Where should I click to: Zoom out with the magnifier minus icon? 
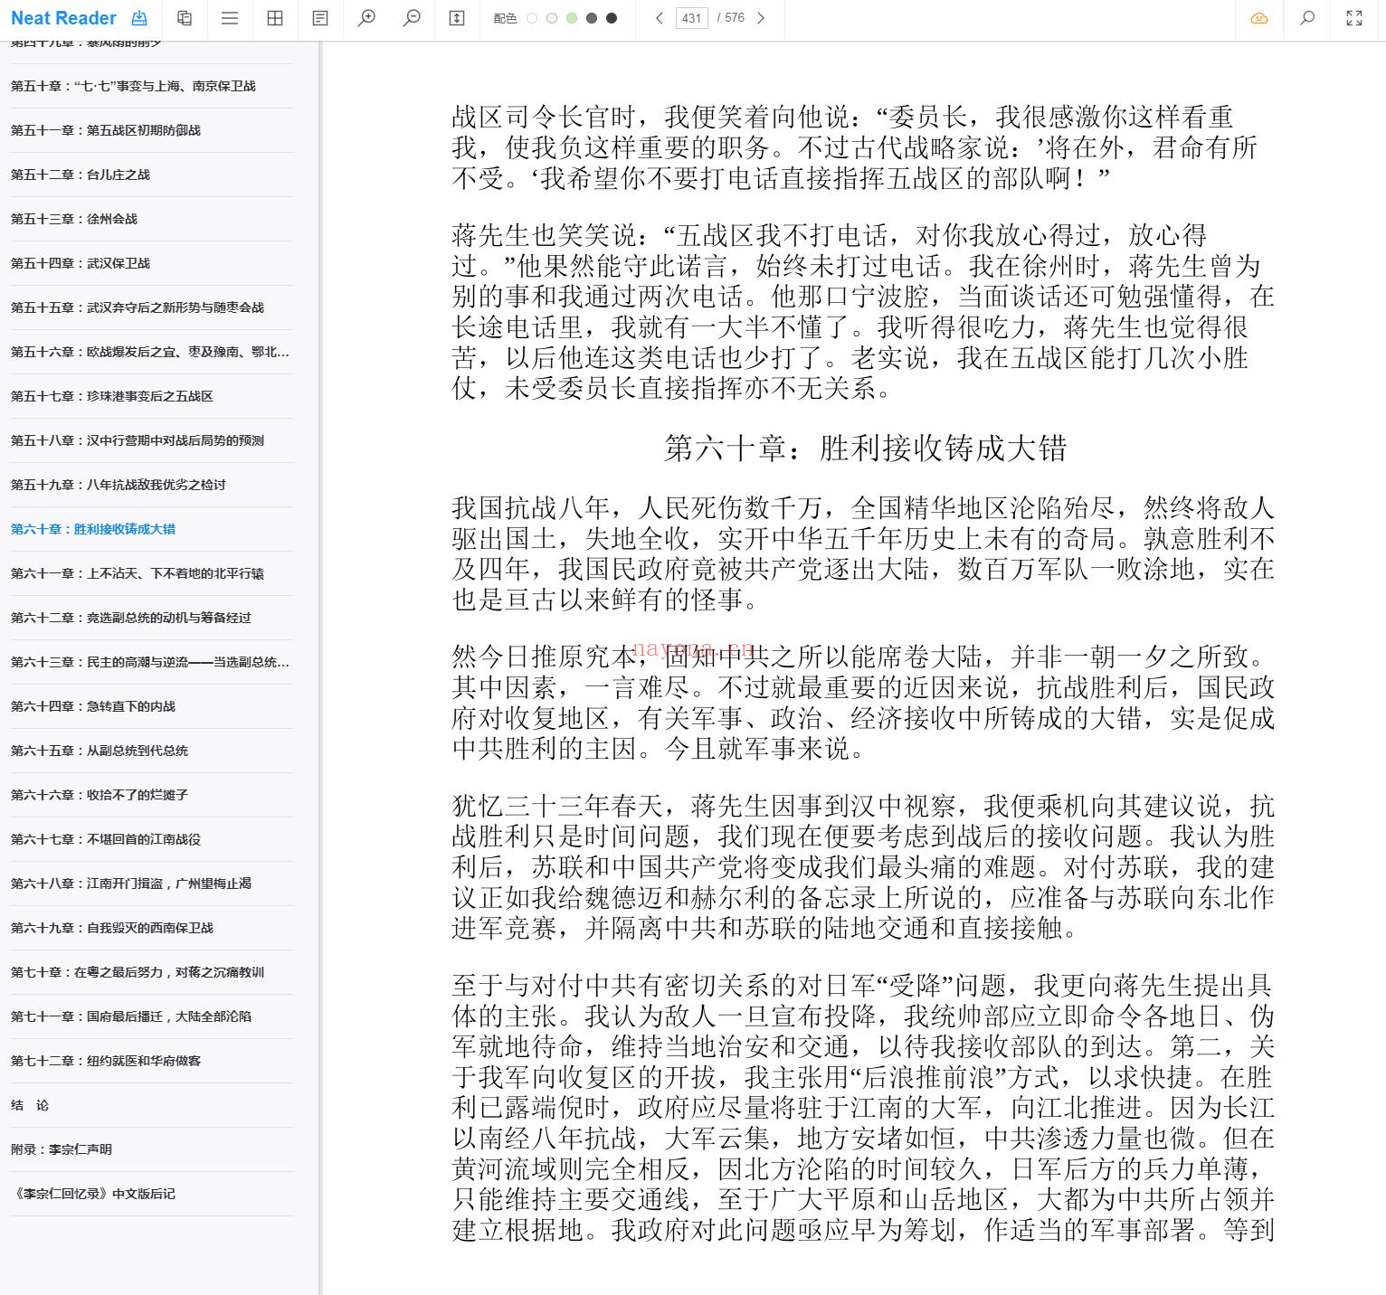click(412, 18)
